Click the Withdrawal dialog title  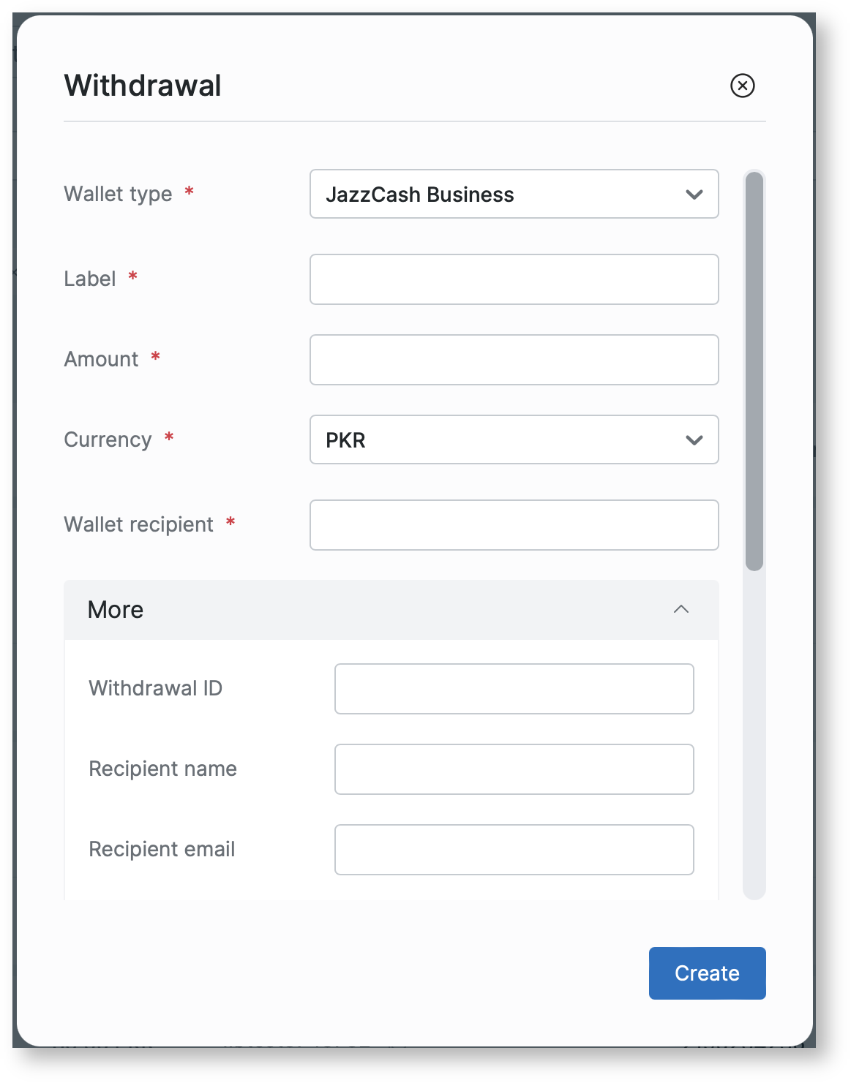(143, 86)
